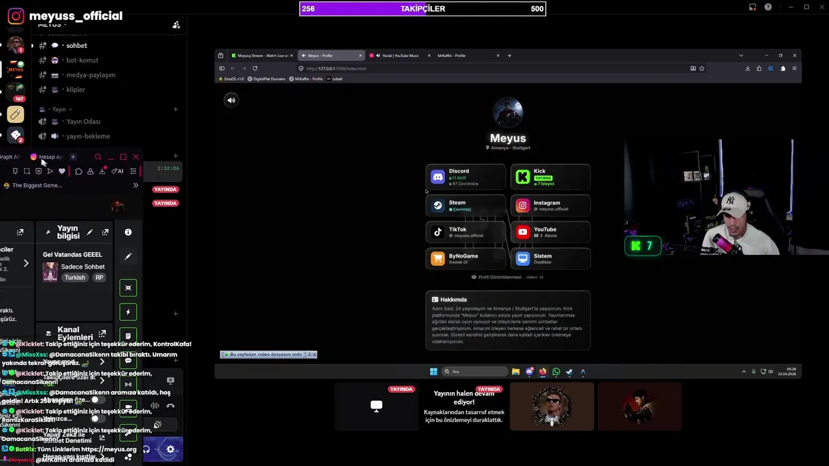Edit Yayın bilgisi with pencil icon
Image resolution: width=829 pixels, height=466 pixels.
coord(89,232)
